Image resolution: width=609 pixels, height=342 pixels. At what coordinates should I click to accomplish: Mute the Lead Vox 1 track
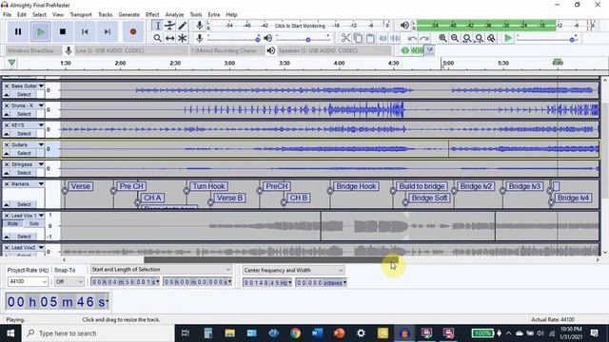click(x=12, y=224)
